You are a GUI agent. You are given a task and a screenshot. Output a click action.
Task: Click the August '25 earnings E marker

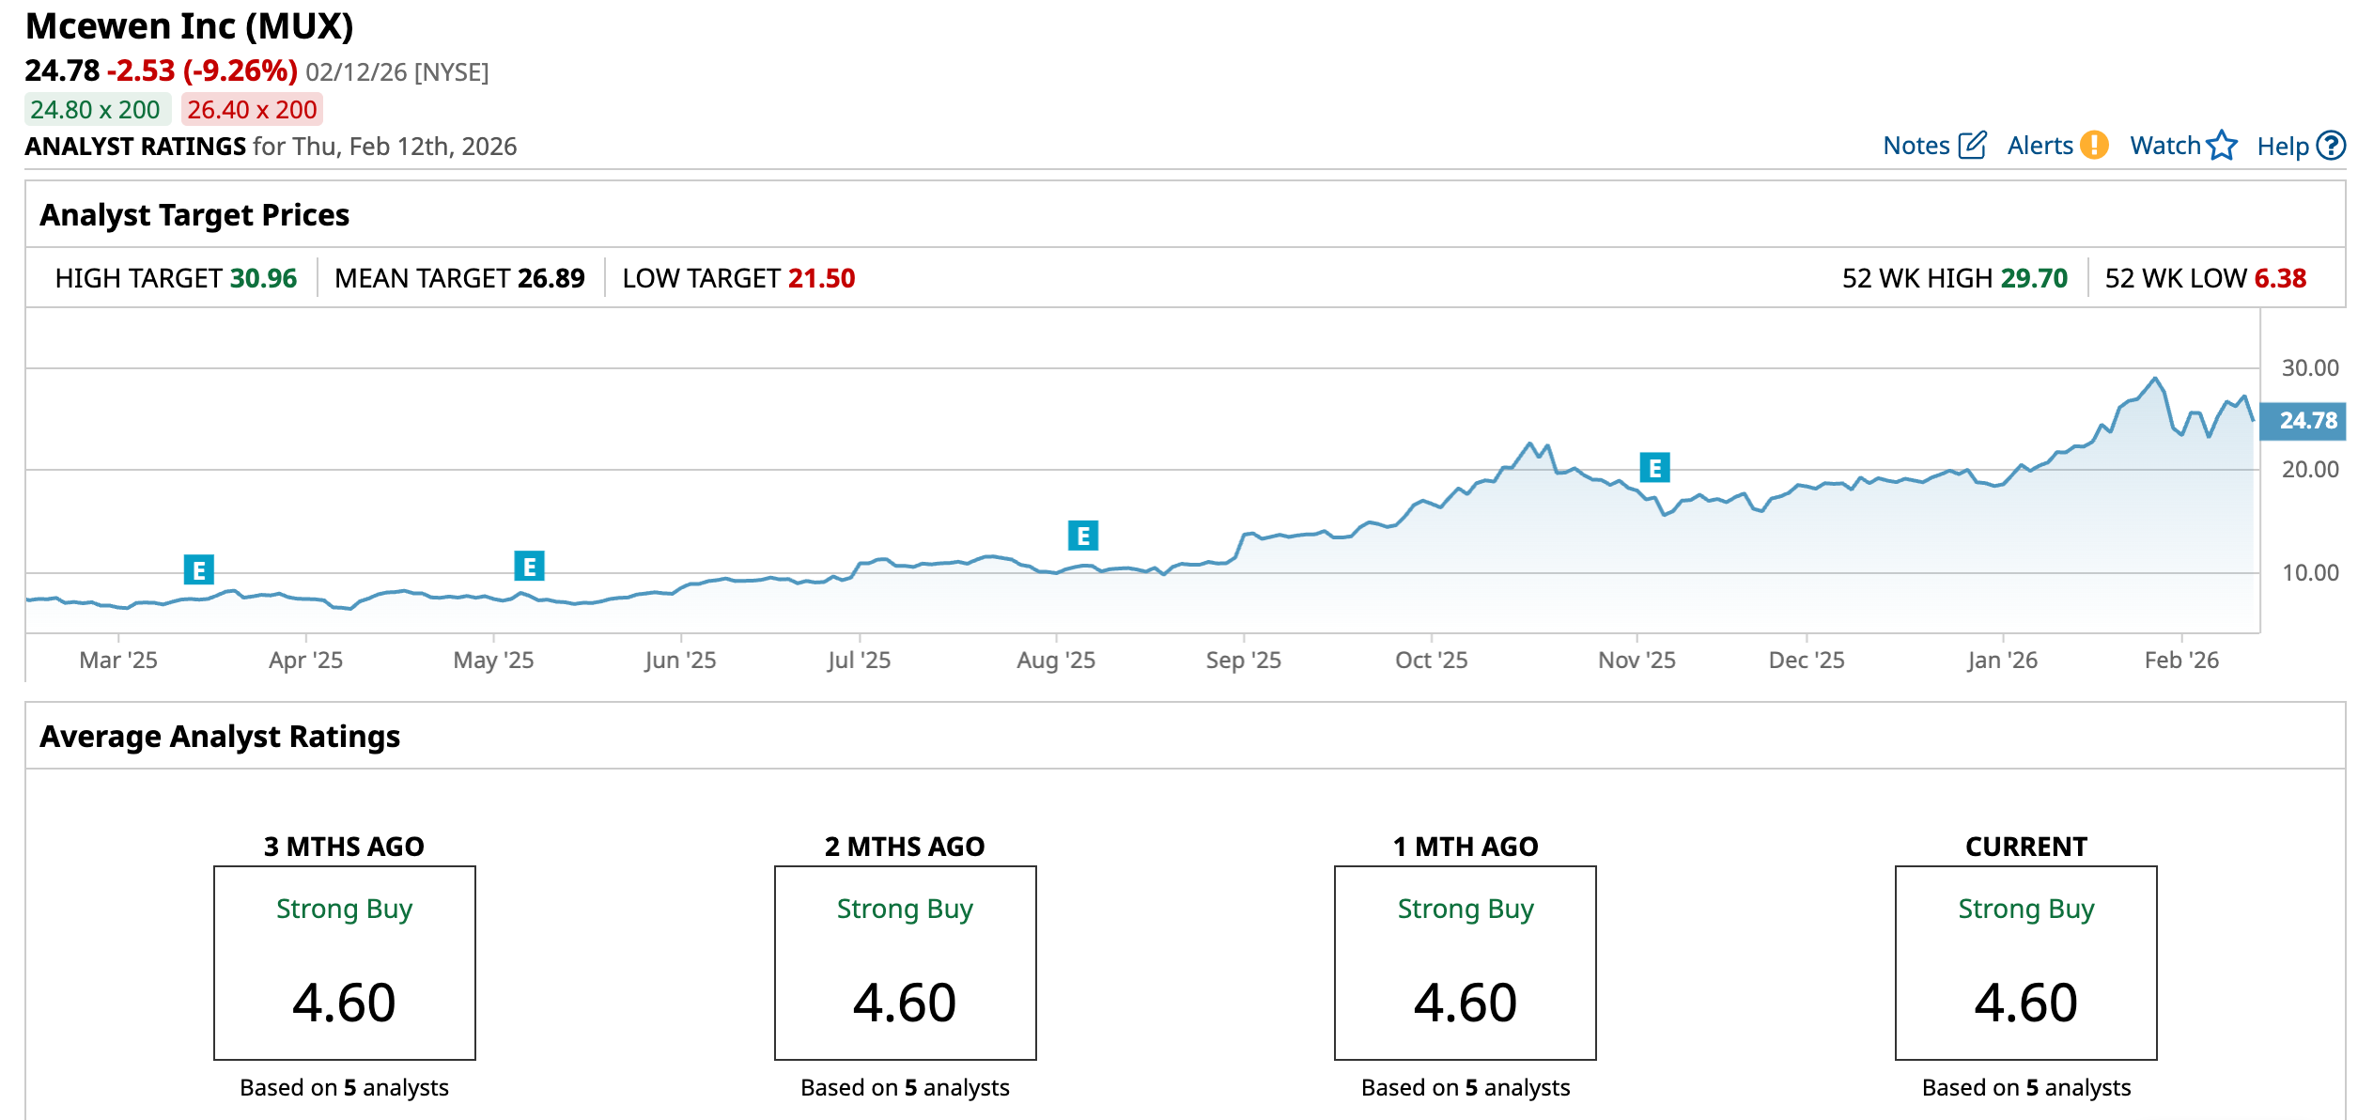coord(1083,536)
